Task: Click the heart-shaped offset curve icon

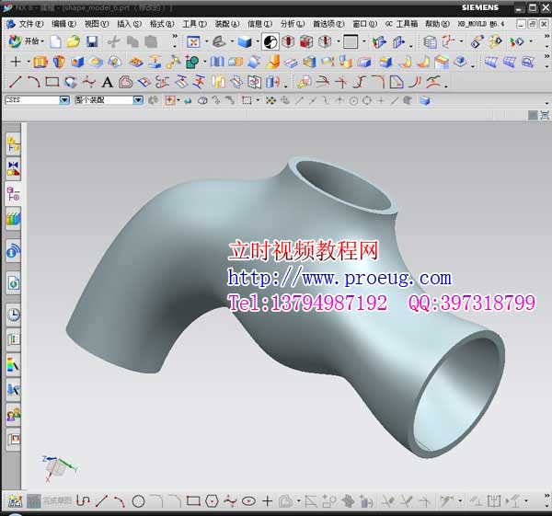Action: [125, 83]
